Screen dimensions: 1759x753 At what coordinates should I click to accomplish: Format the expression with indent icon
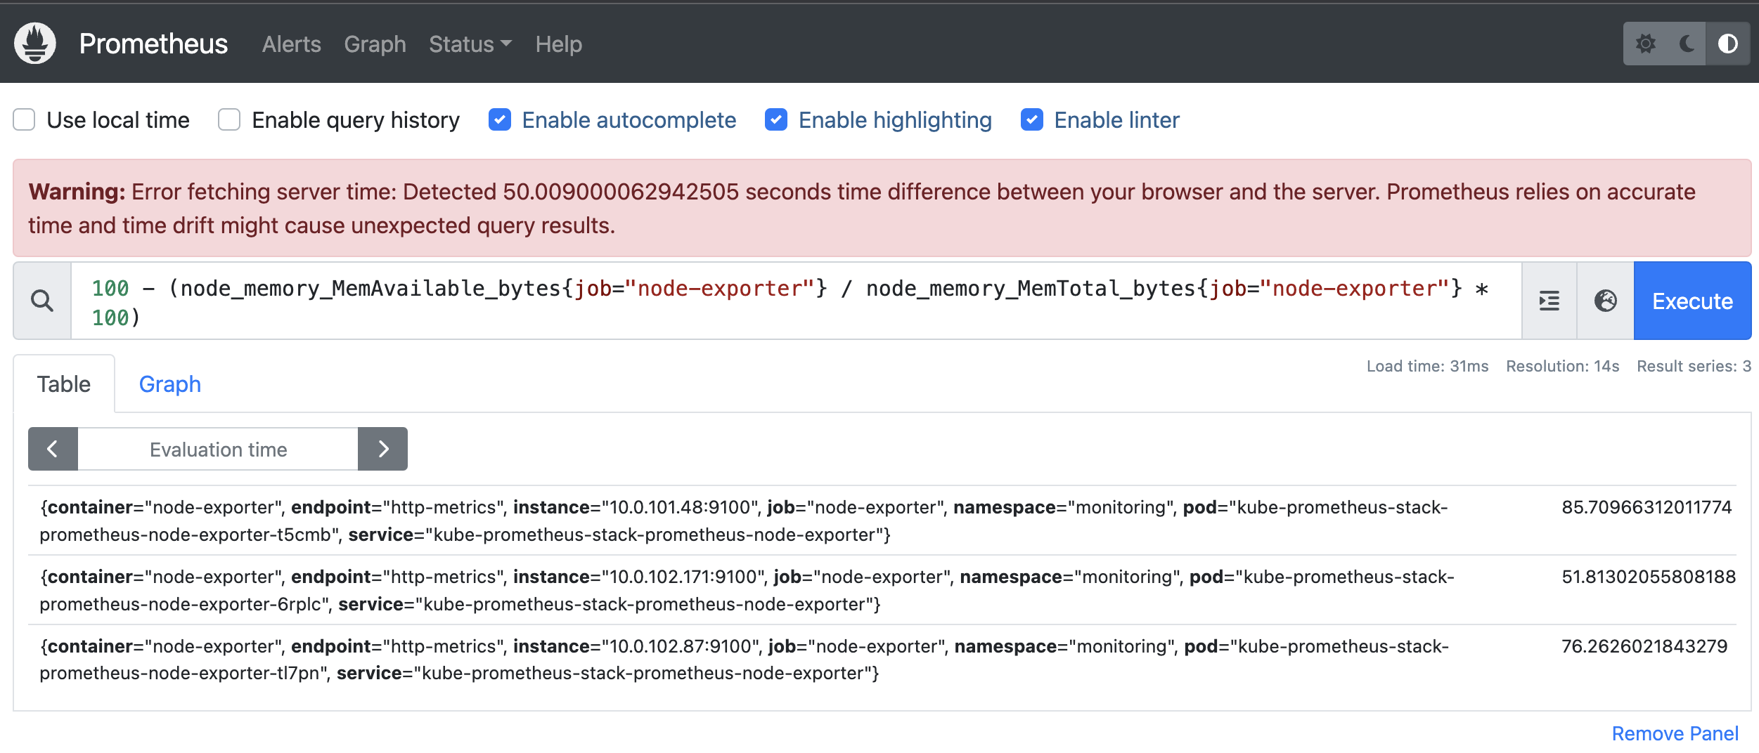tap(1549, 301)
